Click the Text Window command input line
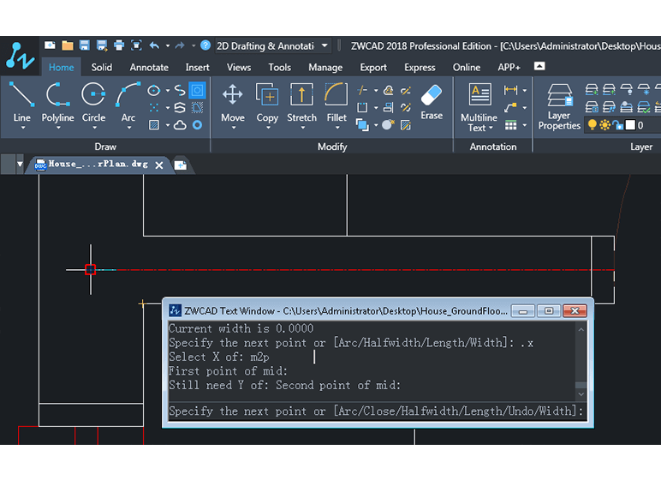Screen dimensions: 661x480 pyautogui.click(x=376, y=411)
